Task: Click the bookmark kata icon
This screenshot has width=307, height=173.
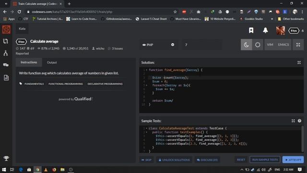Action: tap(251, 30)
